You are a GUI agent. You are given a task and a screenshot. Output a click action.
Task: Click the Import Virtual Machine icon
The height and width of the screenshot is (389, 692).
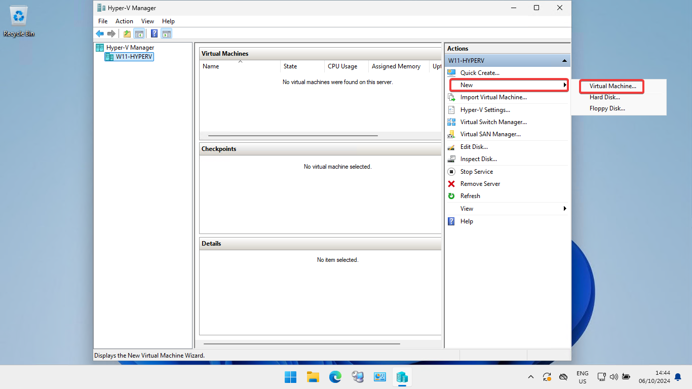(451, 97)
